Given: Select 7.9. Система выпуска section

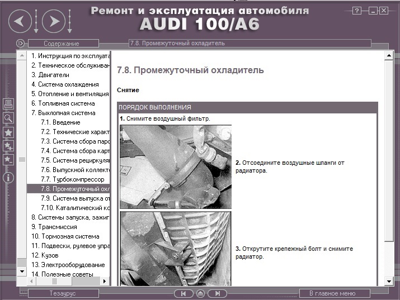Looking at the screenshot, I should coord(75,198).
